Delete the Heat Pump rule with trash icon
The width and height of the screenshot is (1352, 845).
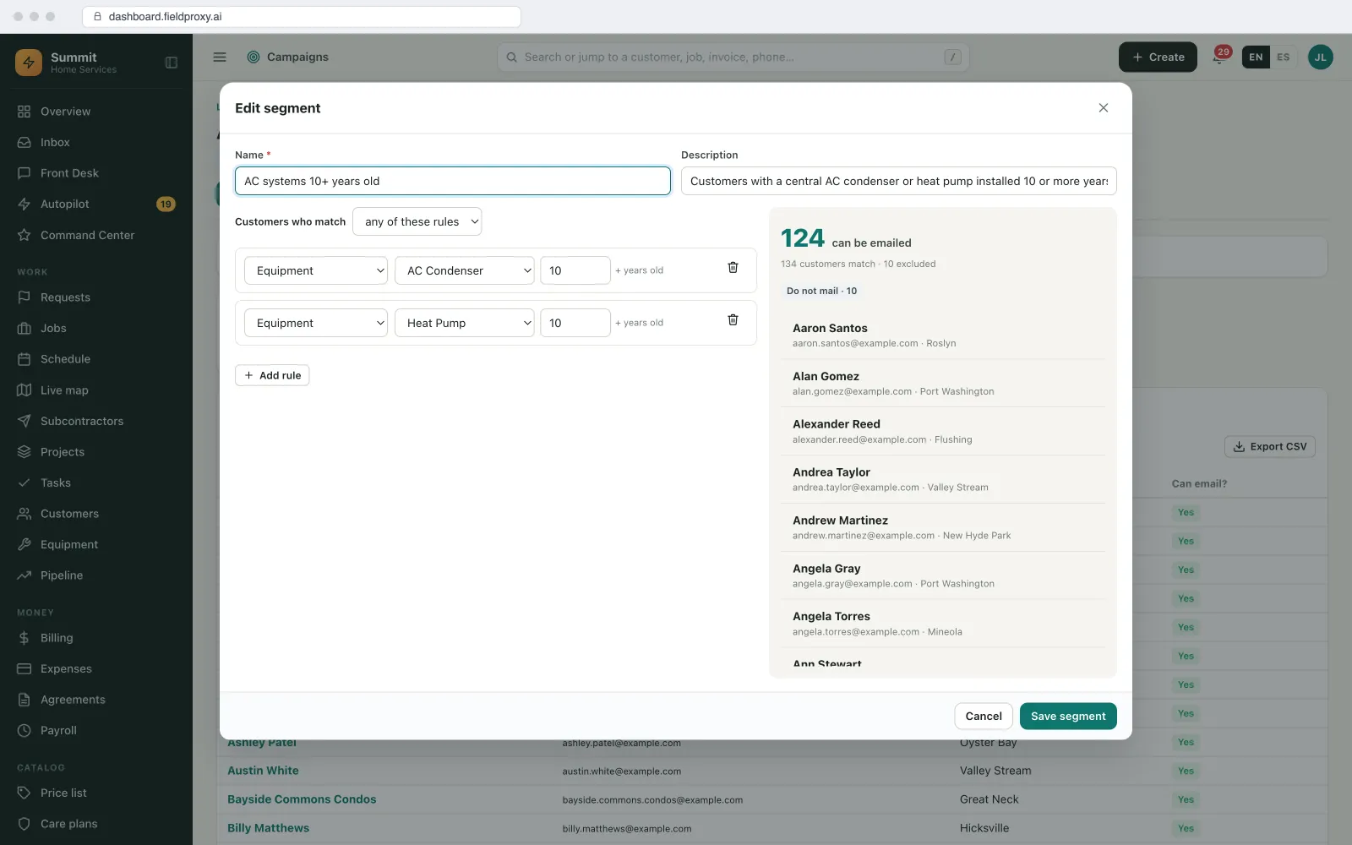pyautogui.click(x=733, y=320)
